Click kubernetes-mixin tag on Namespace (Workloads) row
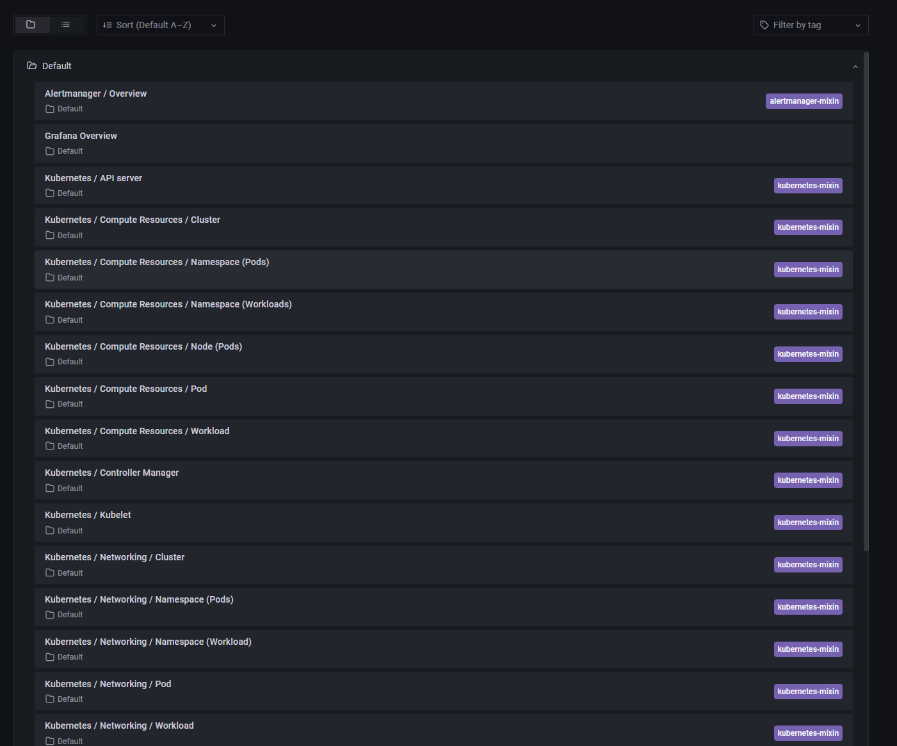Viewport: 897px width, 746px height. (808, 312)
